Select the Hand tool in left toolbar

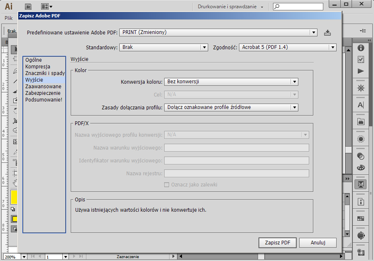(15, 183)
